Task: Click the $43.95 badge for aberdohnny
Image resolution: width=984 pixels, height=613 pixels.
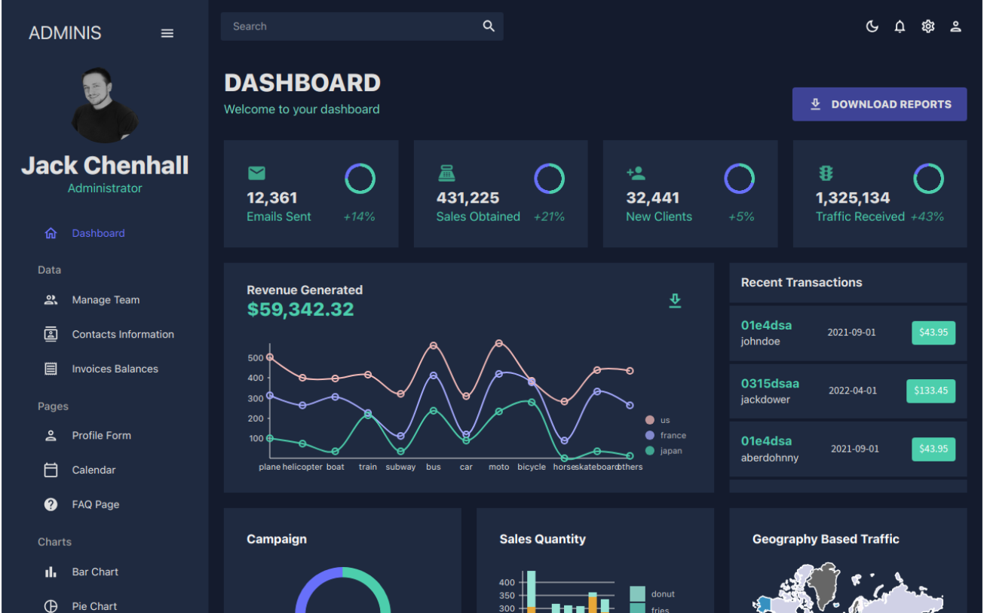Action: point(933,449)
